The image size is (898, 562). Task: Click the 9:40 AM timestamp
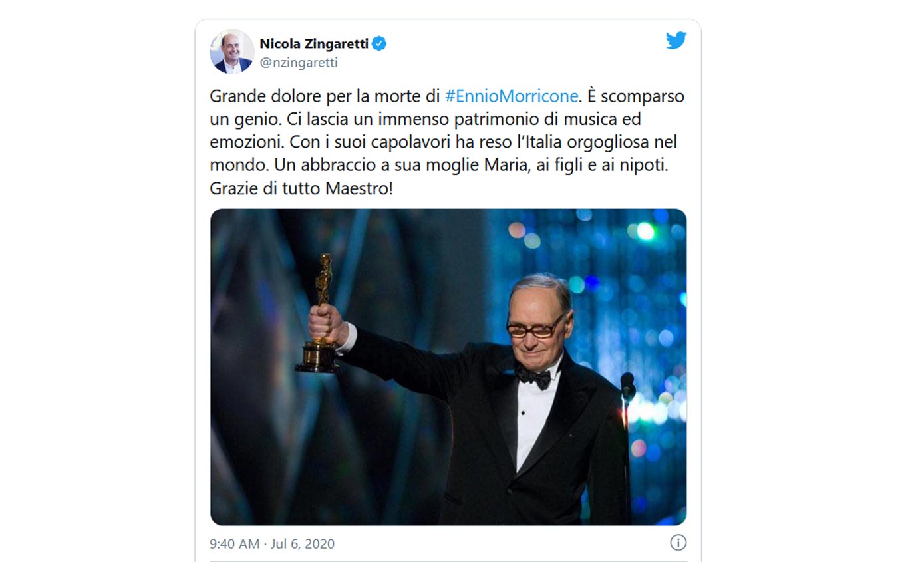(234, 543)
